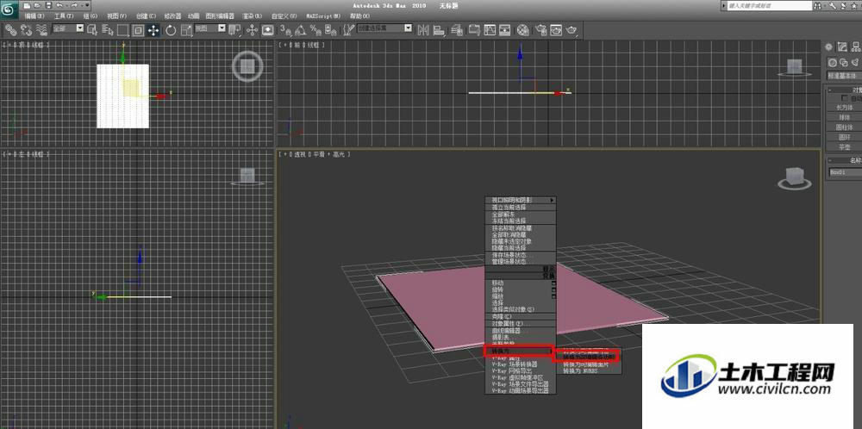Screen dimensions: 862x429
Task: Open the named selection sets dropdown
Action: [x=384, y=28]
